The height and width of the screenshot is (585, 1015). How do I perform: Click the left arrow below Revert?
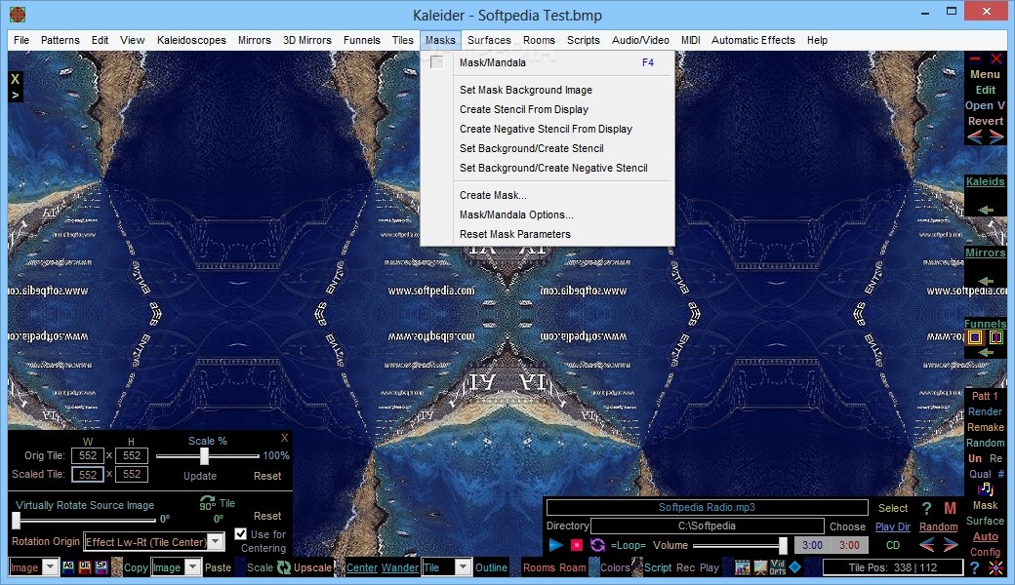(974, 136)
